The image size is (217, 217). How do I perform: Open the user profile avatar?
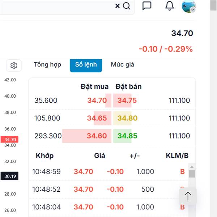(x=188, y=6)
